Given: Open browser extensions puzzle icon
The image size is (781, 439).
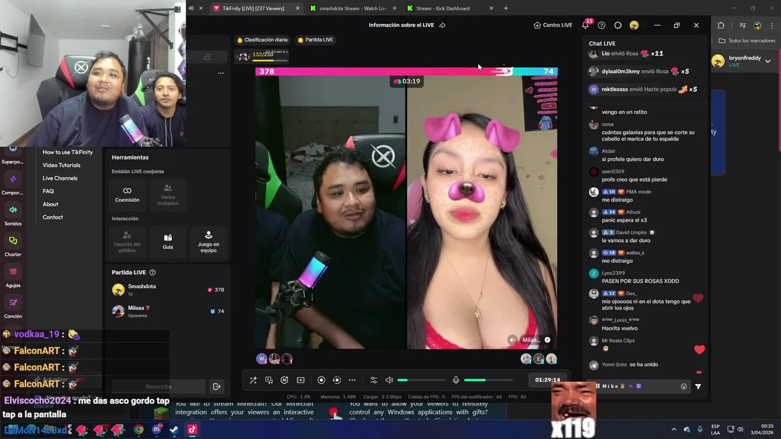Looking at the screenshot, I should point(721,25).
